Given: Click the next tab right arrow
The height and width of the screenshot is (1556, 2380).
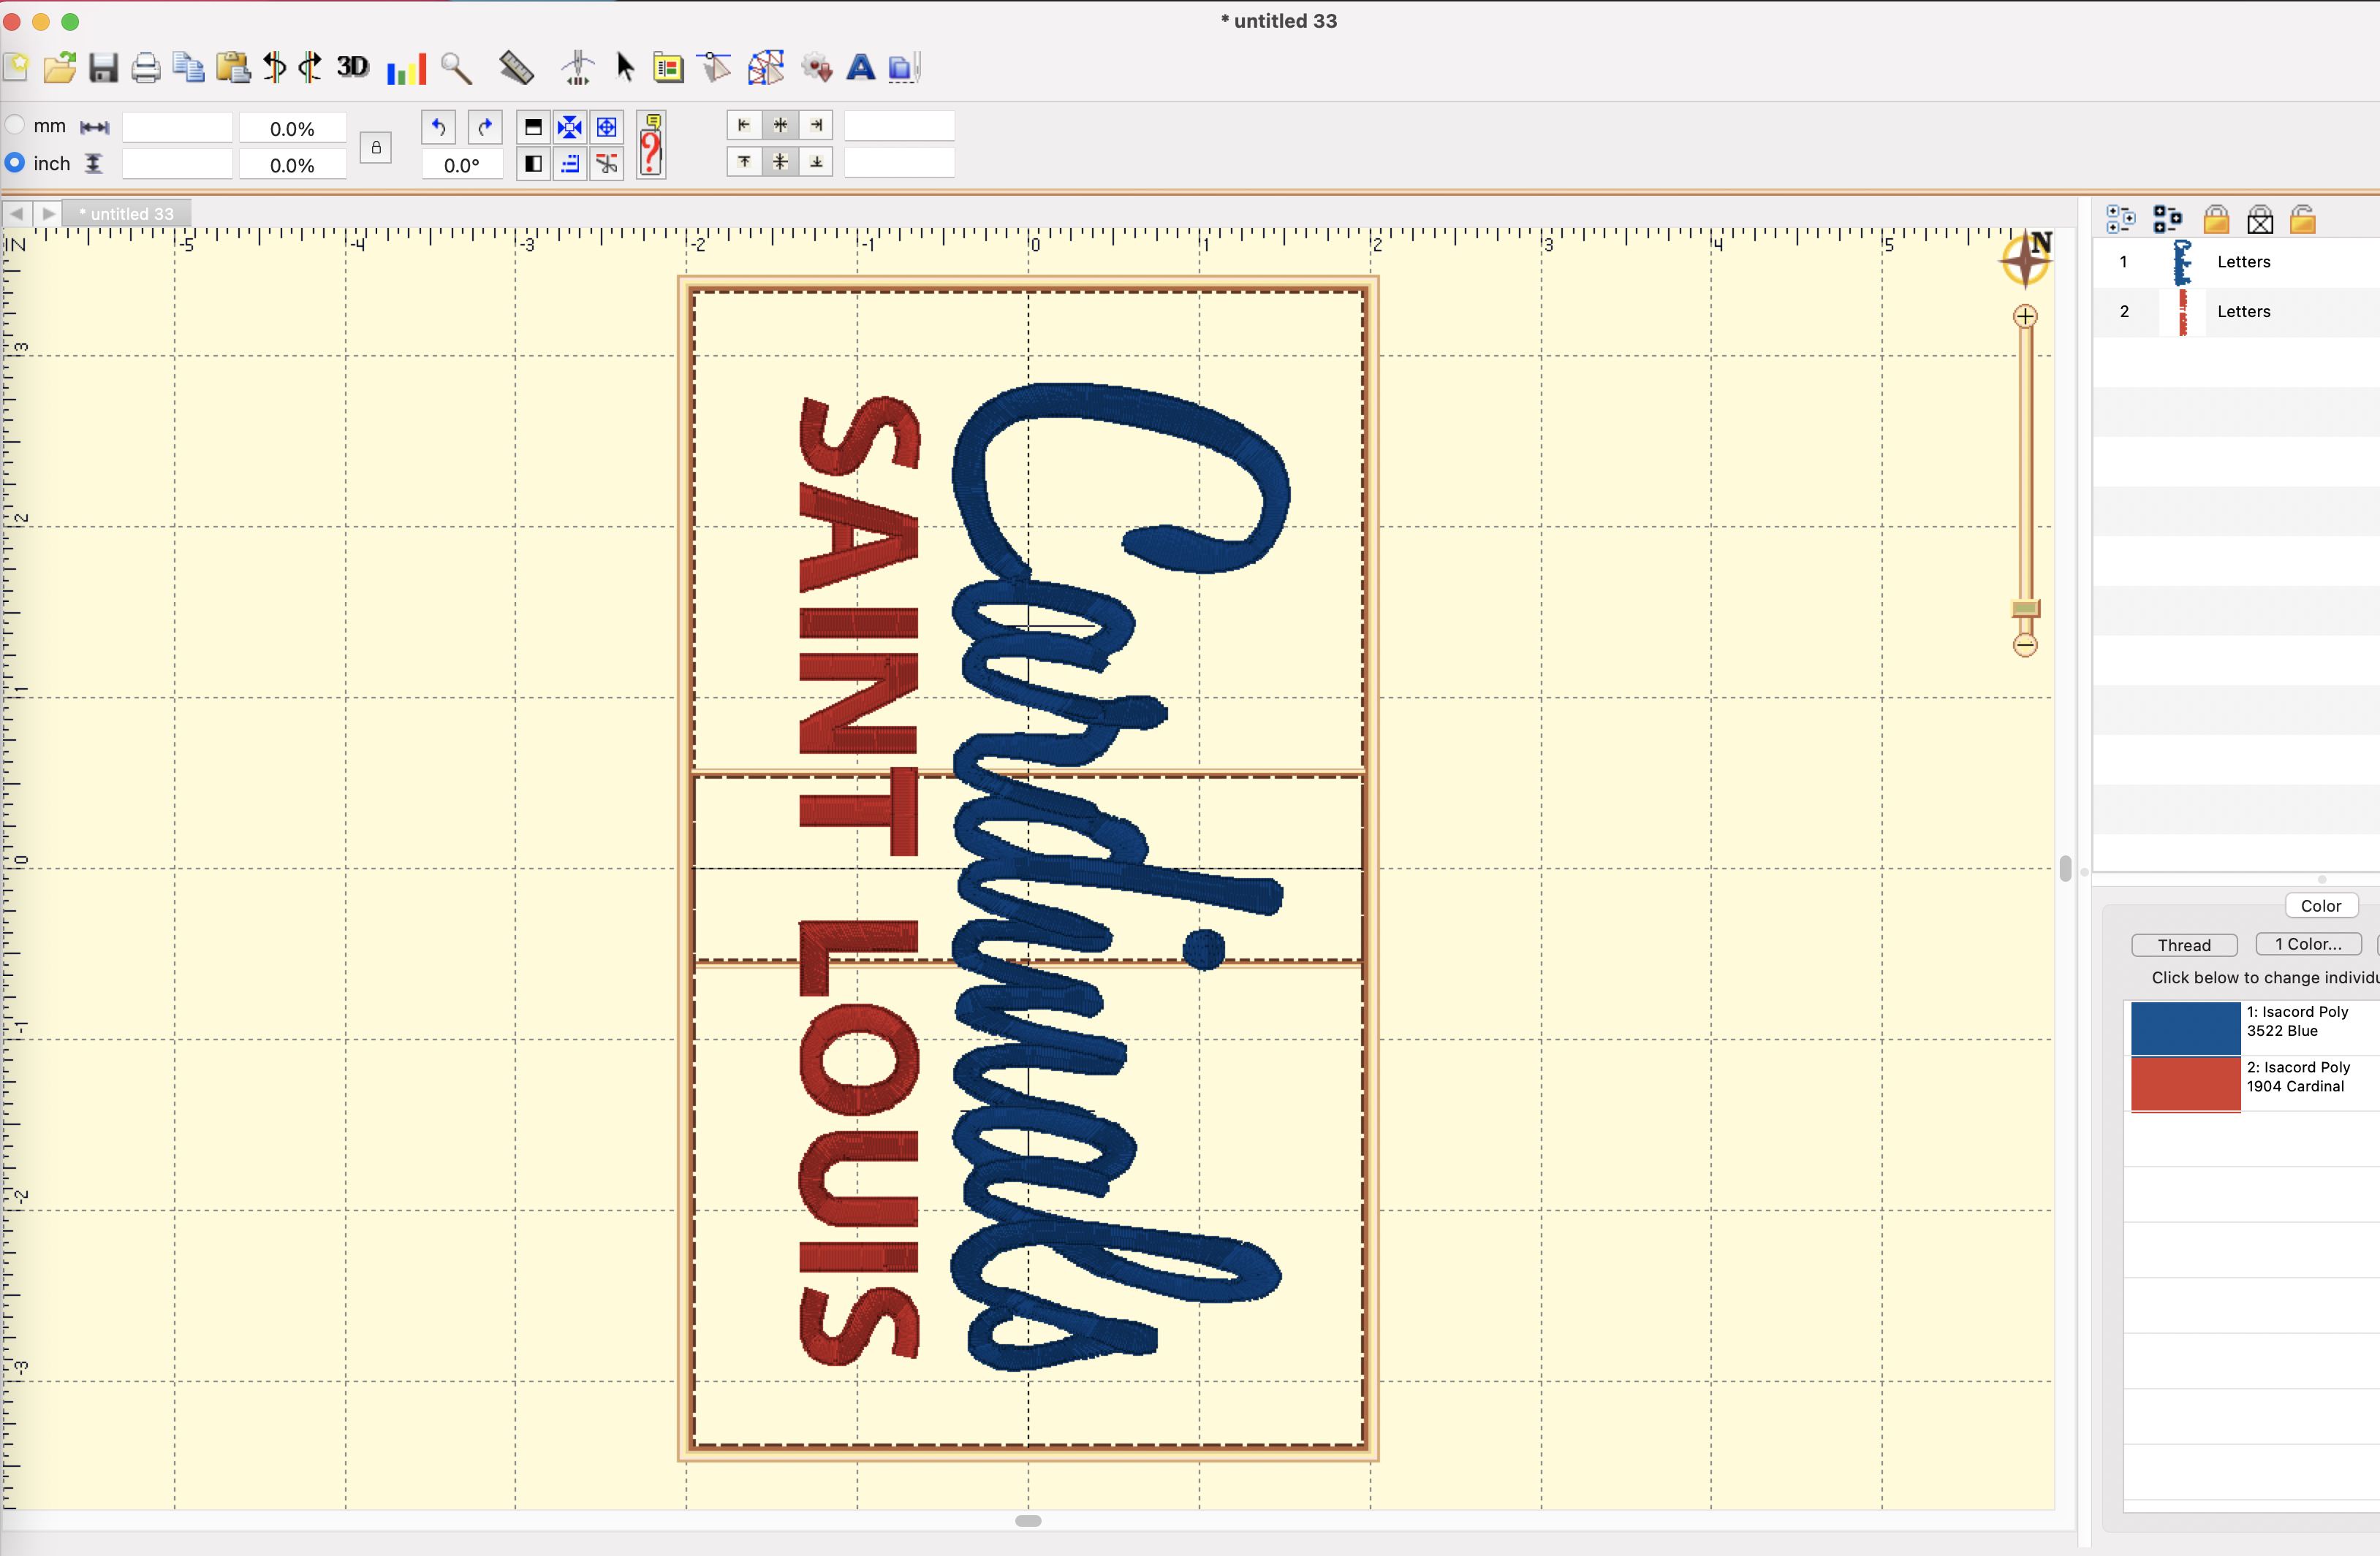Looking at the screenshot, I should click(47, 214).
